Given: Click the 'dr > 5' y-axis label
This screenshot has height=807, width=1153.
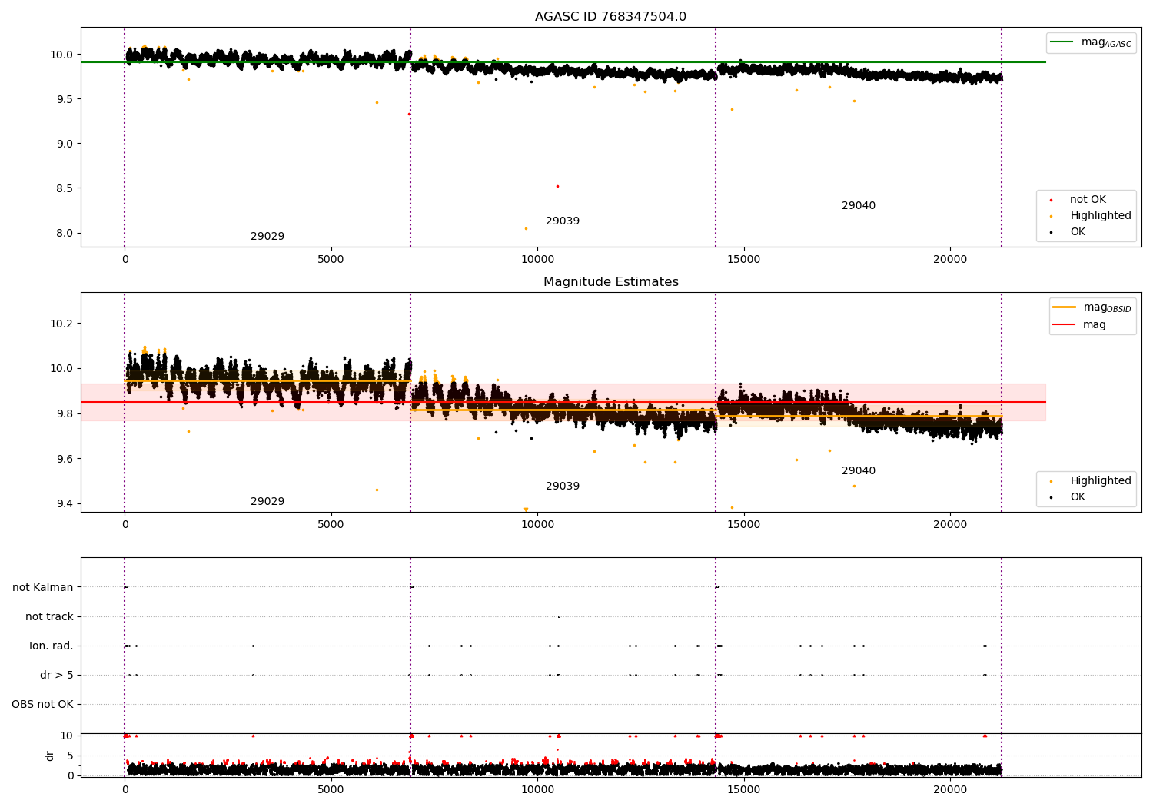Looking at the screenshot, I should pyautogui.click(x=57, y=676).
